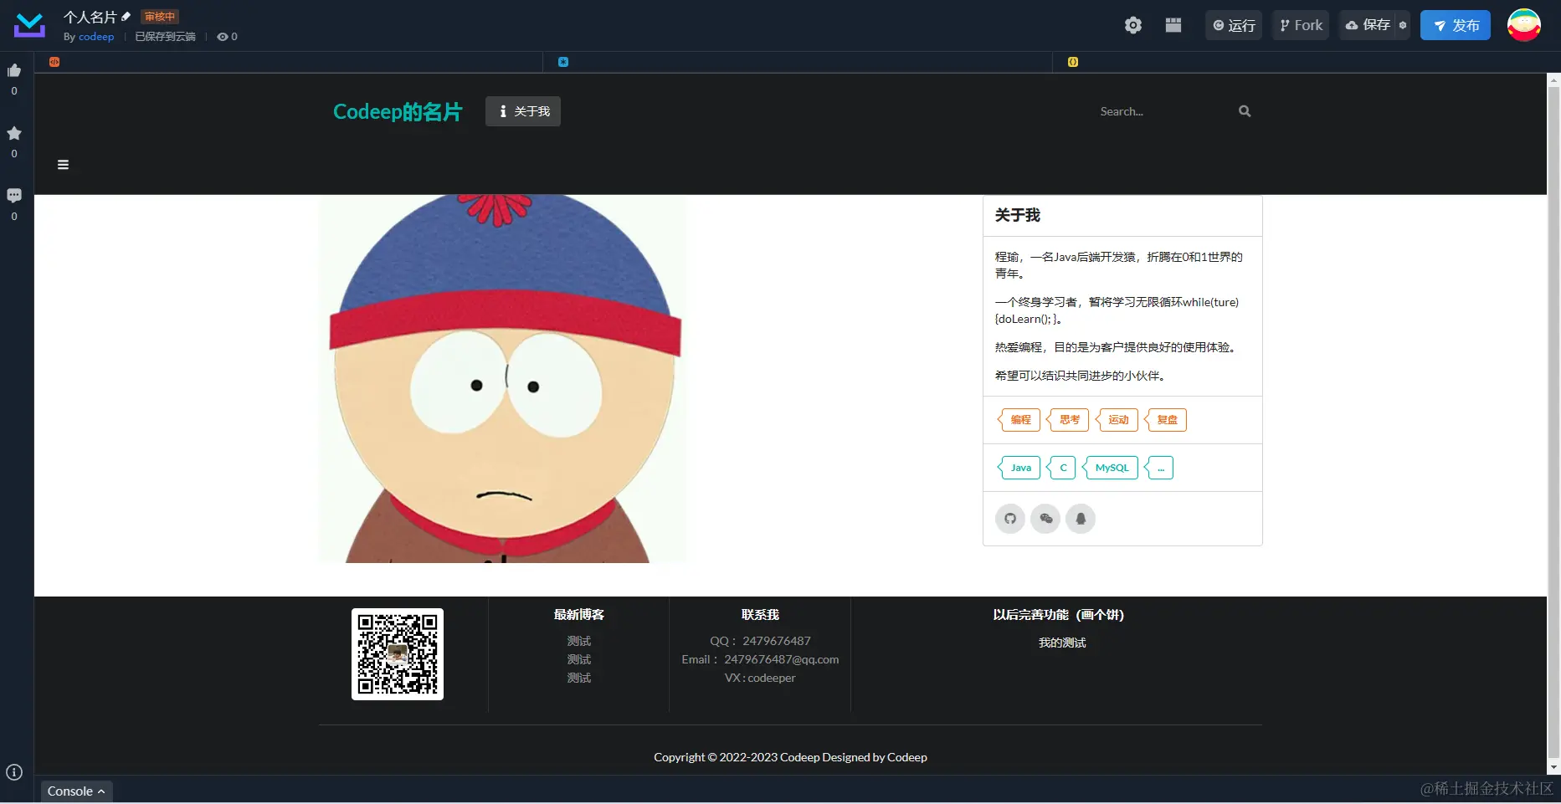Image resolution: width=1561 pixels, height=804 pixels.
Task: Click the Codeep的名片 site title
Action: [x=398, y=111]
